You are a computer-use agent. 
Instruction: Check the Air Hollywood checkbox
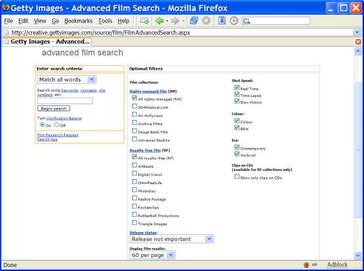[134, 114]
